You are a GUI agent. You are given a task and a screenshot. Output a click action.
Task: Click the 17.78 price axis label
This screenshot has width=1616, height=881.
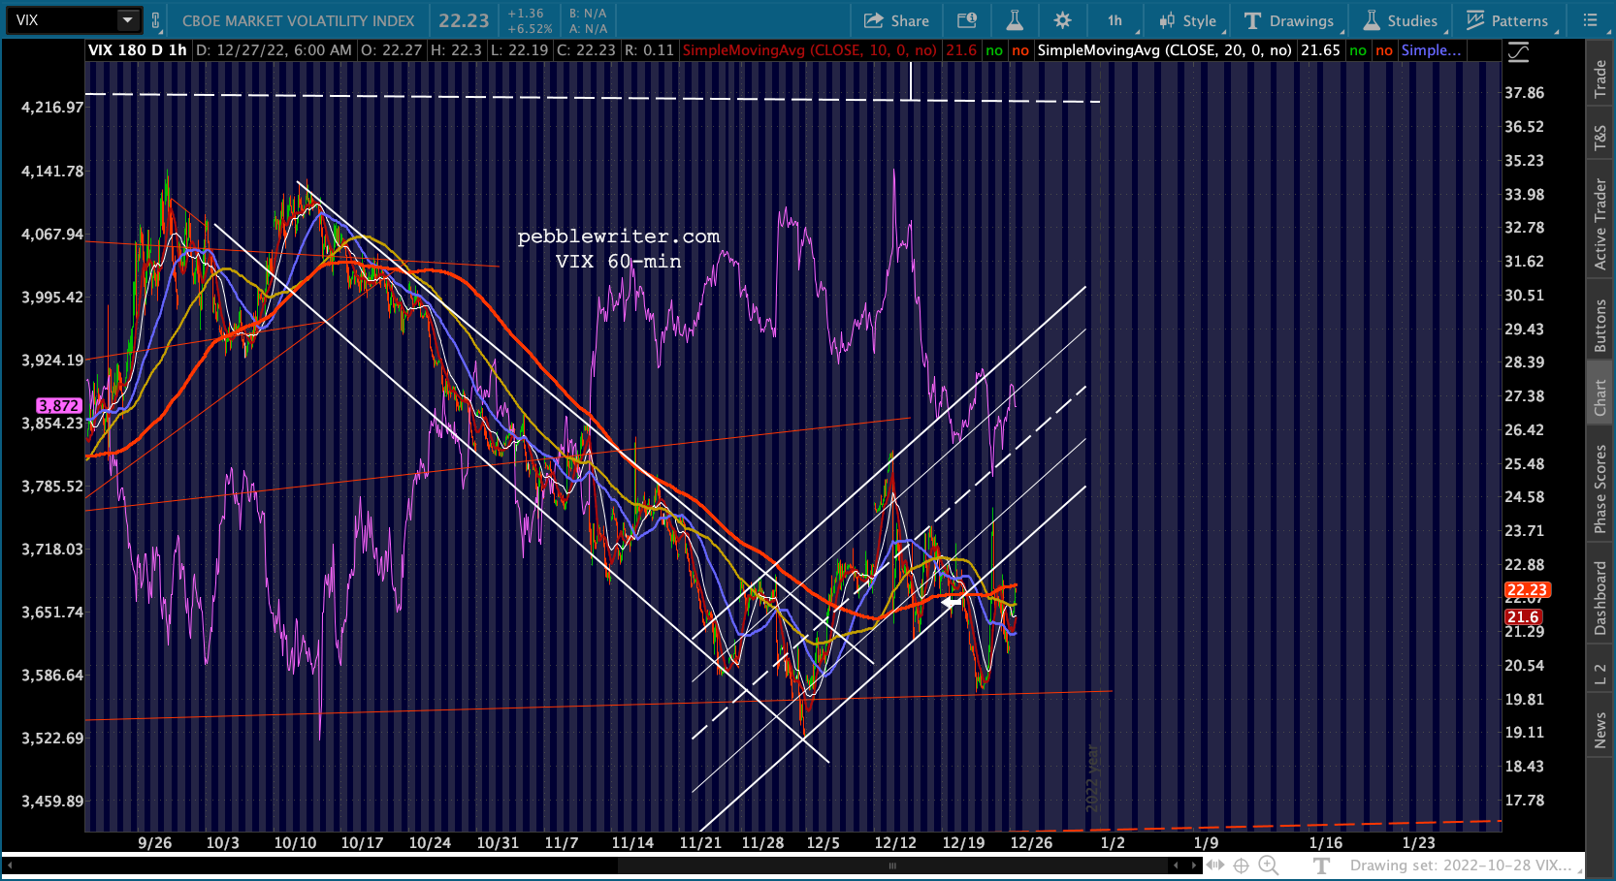coord(1524,801)
